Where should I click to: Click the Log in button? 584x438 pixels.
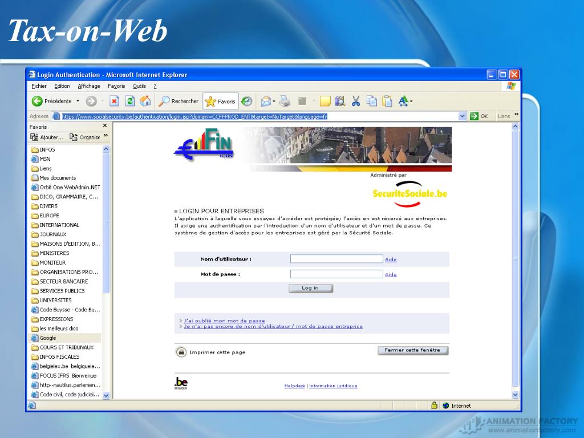point(311,288)
